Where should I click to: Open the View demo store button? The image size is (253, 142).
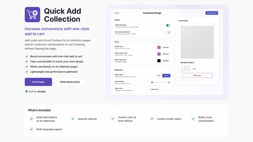[70, 82]
